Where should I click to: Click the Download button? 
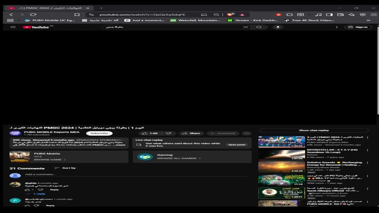(x=222, y=133)
